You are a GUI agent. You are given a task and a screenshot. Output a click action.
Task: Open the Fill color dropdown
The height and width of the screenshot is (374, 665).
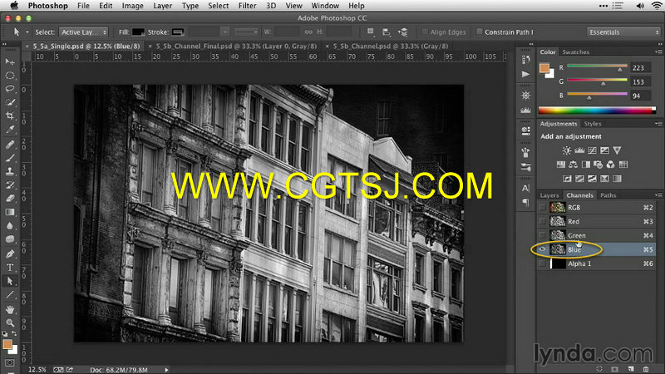click(138, 32)
